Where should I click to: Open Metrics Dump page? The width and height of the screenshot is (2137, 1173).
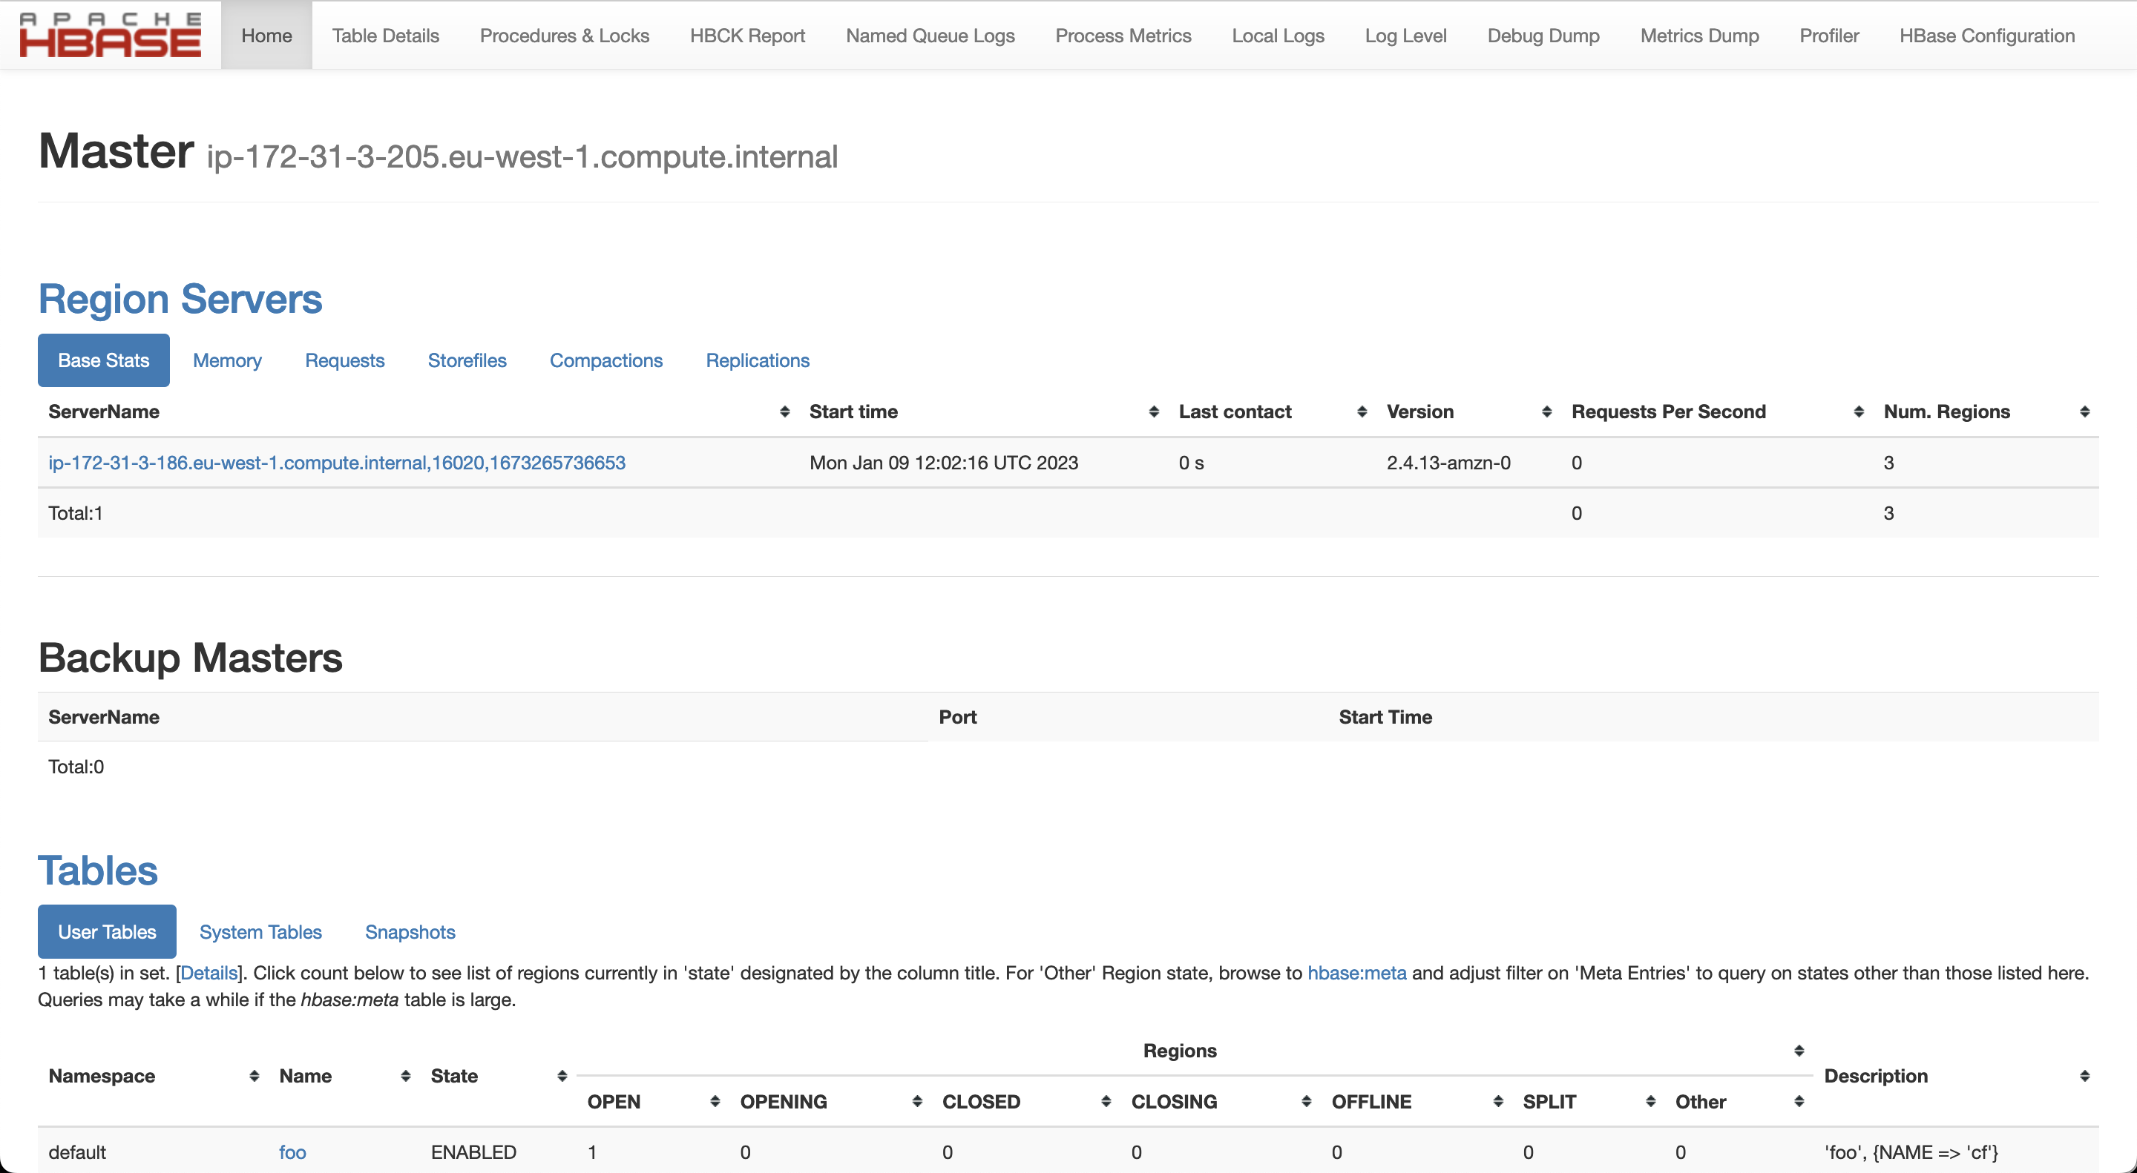(1700, 36)
